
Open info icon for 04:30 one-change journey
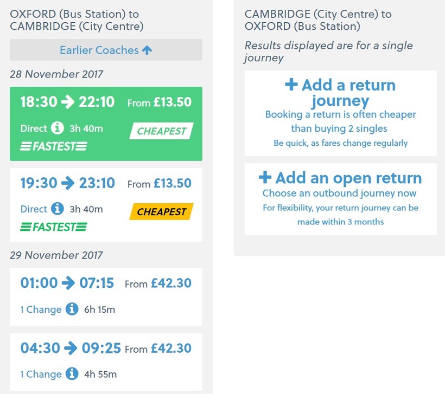click(71, 374)
